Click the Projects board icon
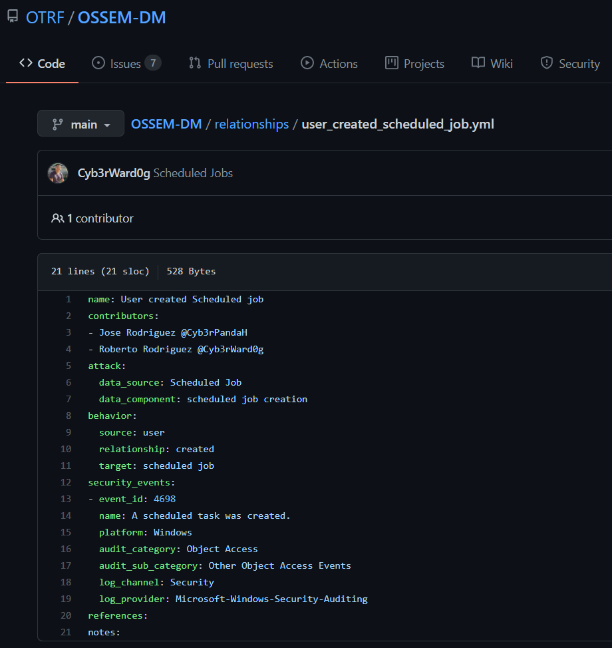The width and height of the screenshot is (612, 648). click(392, 63)
